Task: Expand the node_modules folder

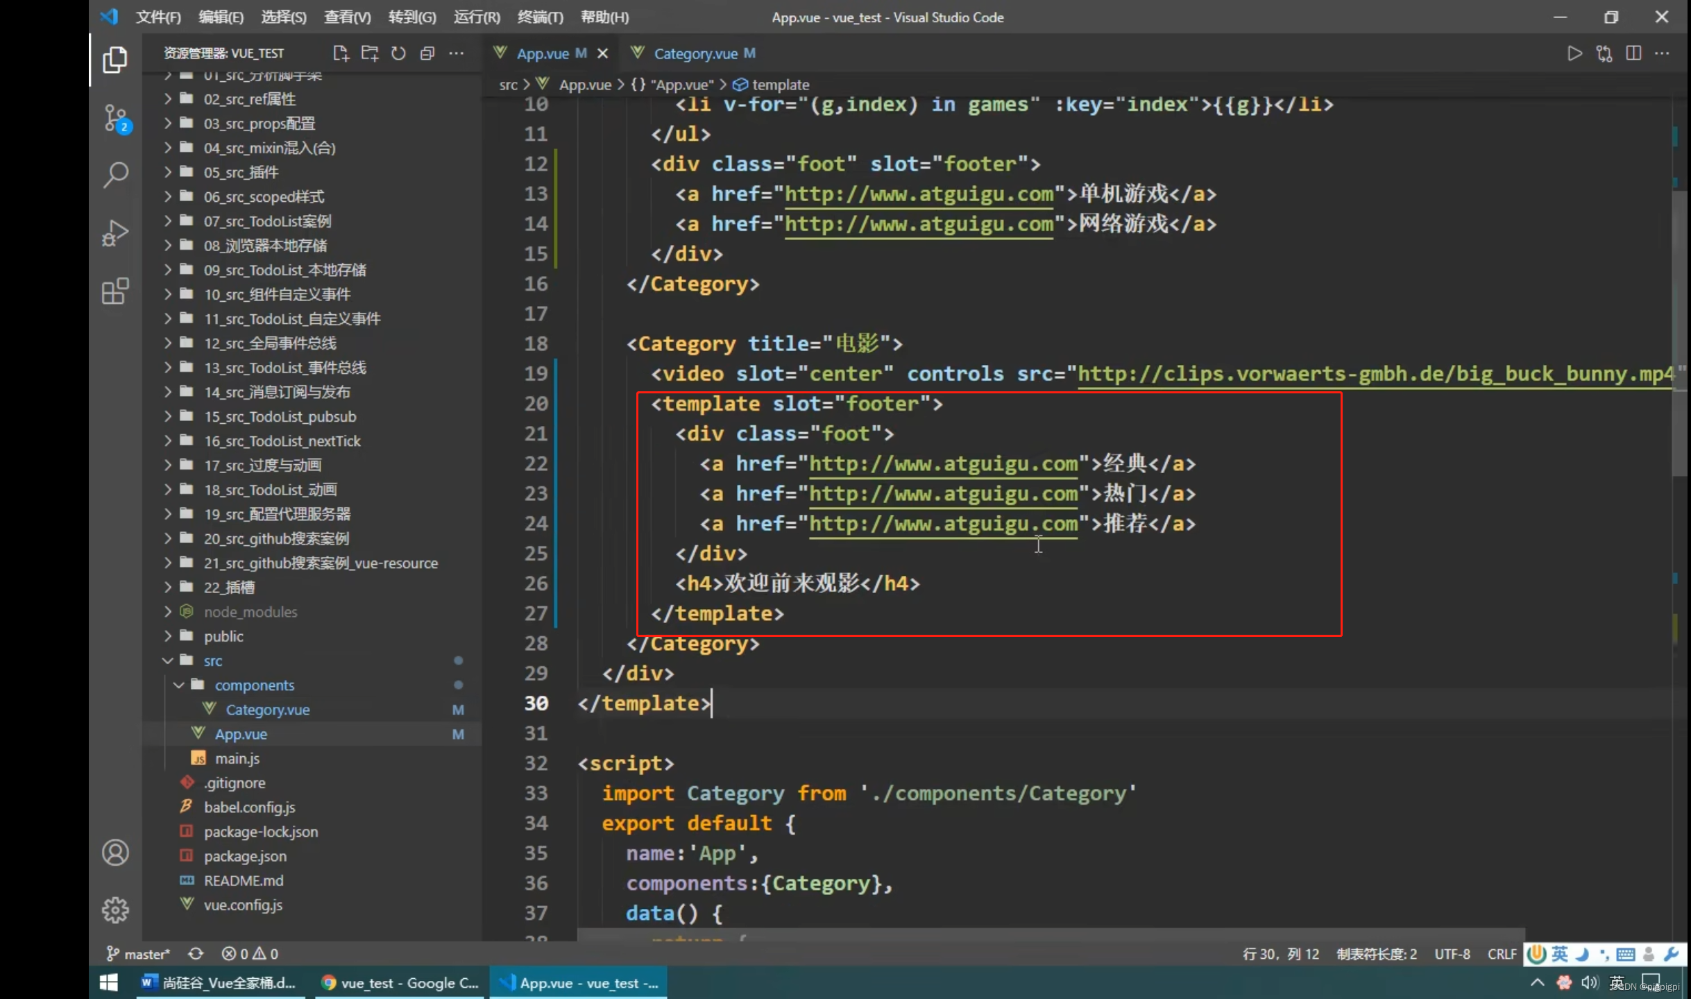Action: tap(312, 612)
